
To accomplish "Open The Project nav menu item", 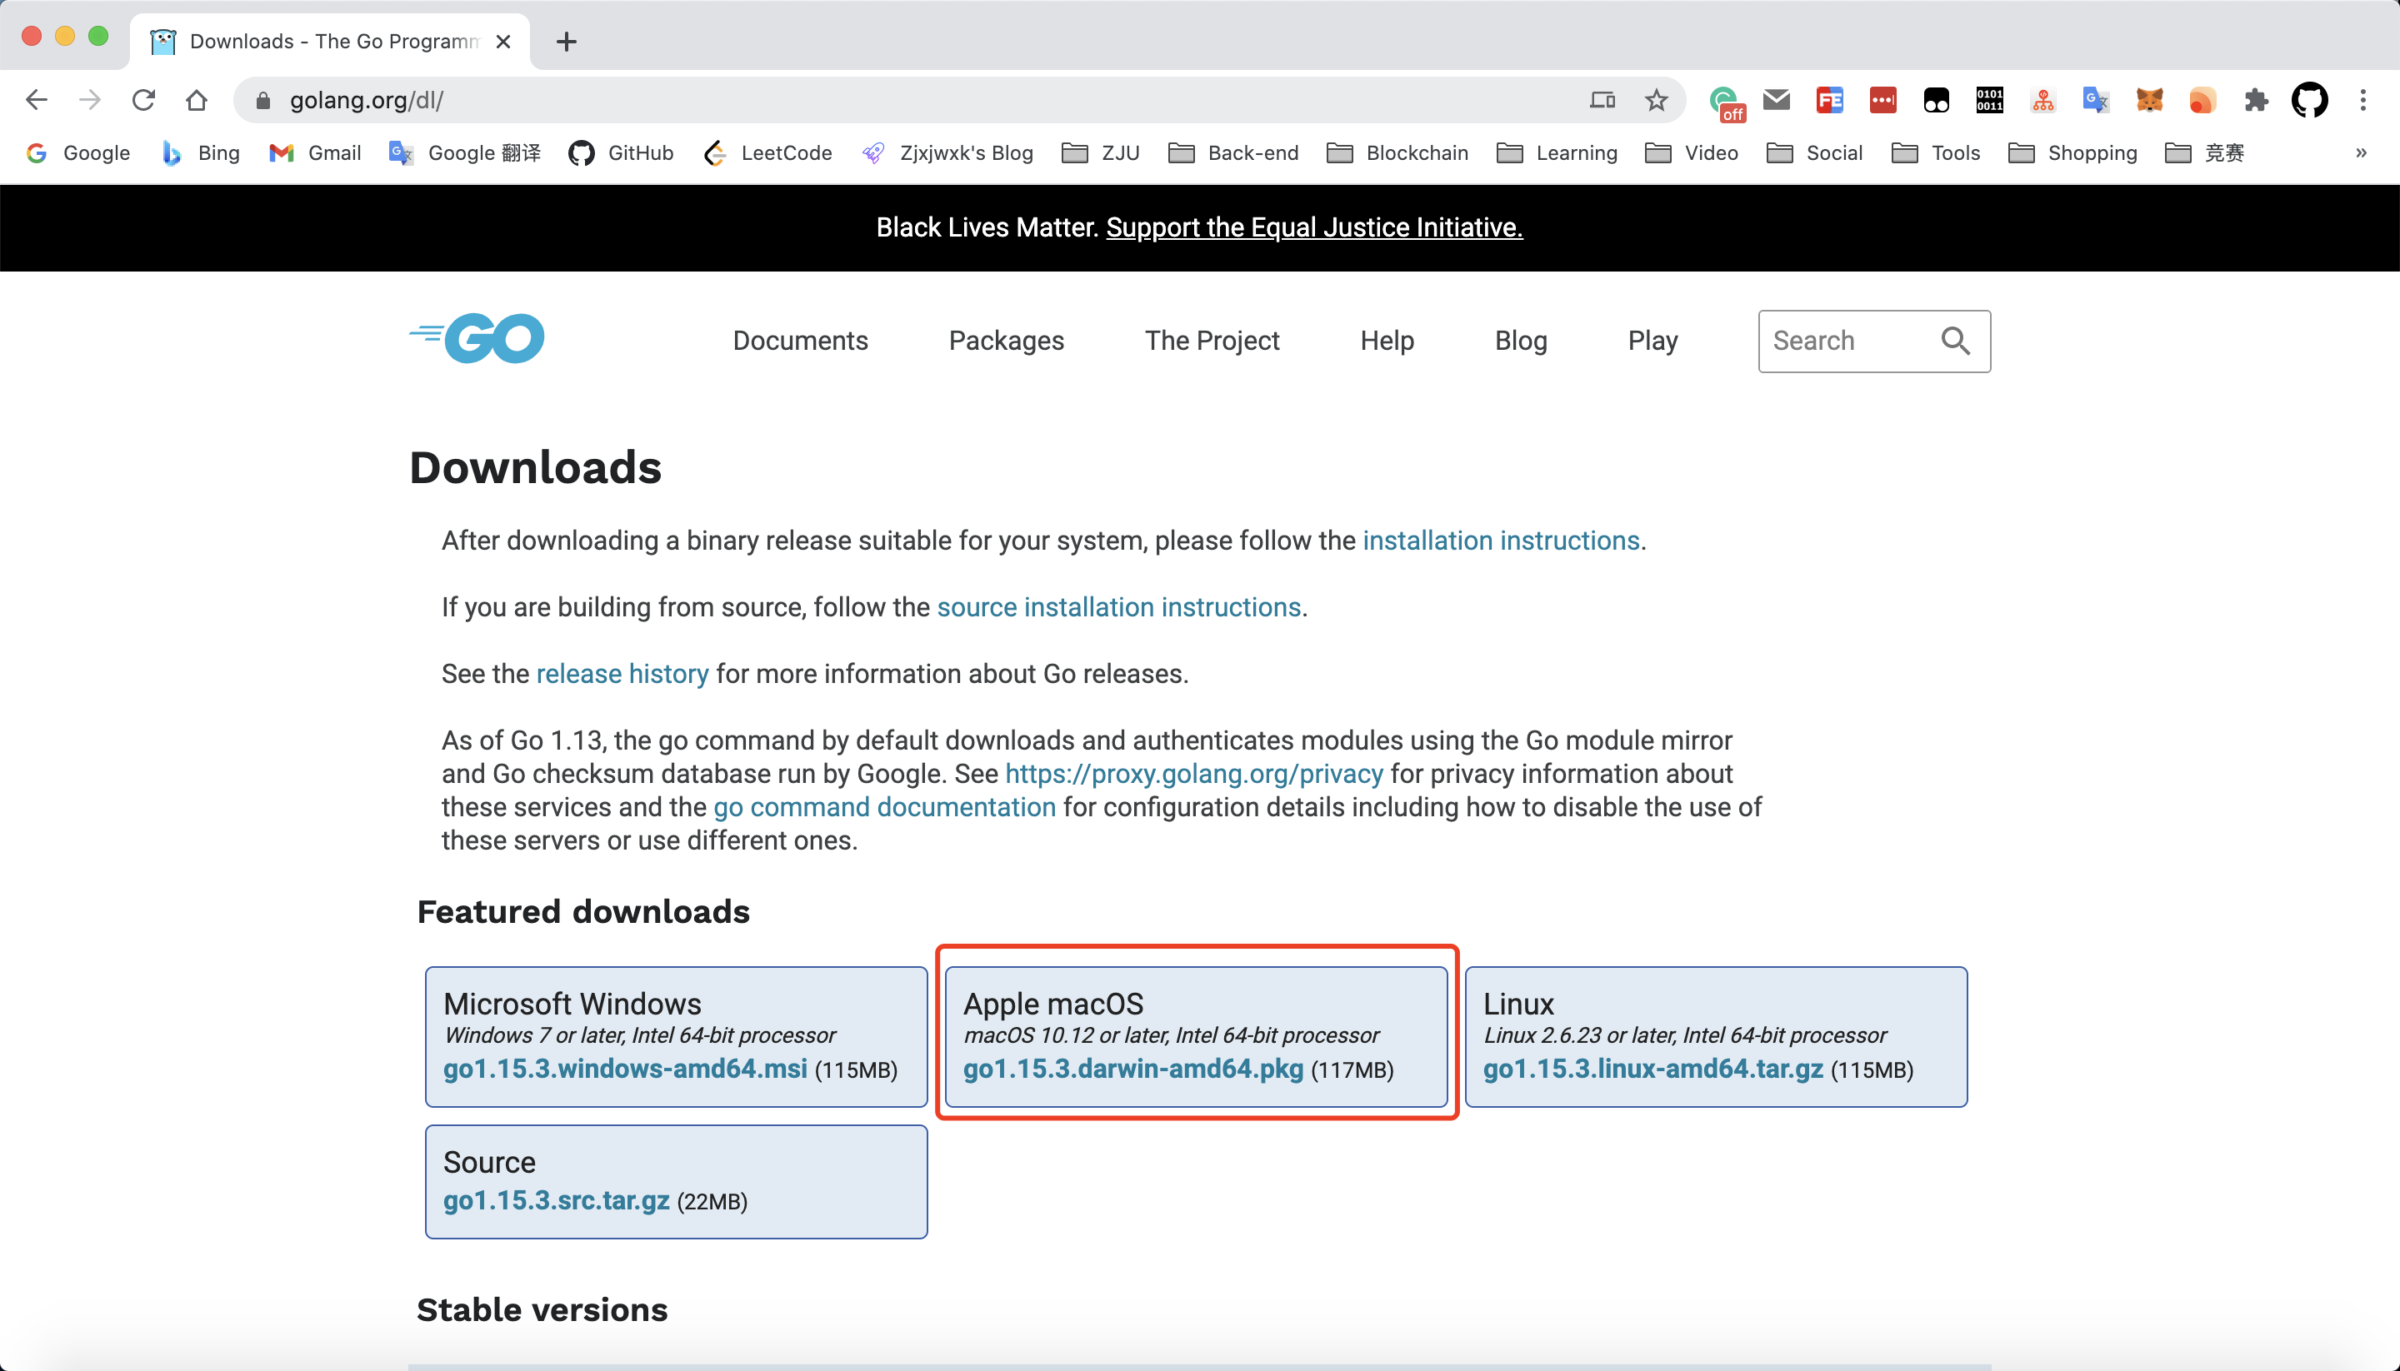I will click(x=1212, y=340).
